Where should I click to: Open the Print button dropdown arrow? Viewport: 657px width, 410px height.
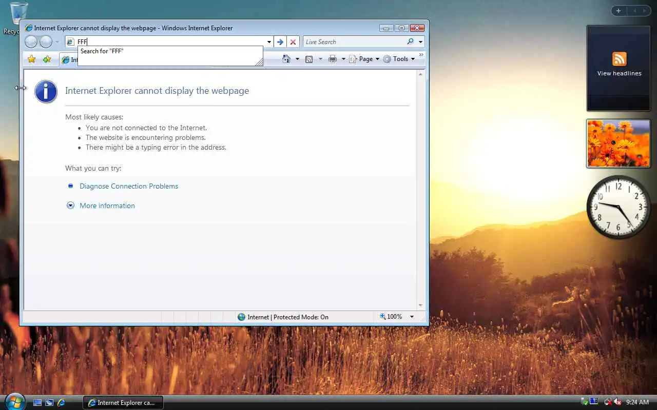[343, 59]
